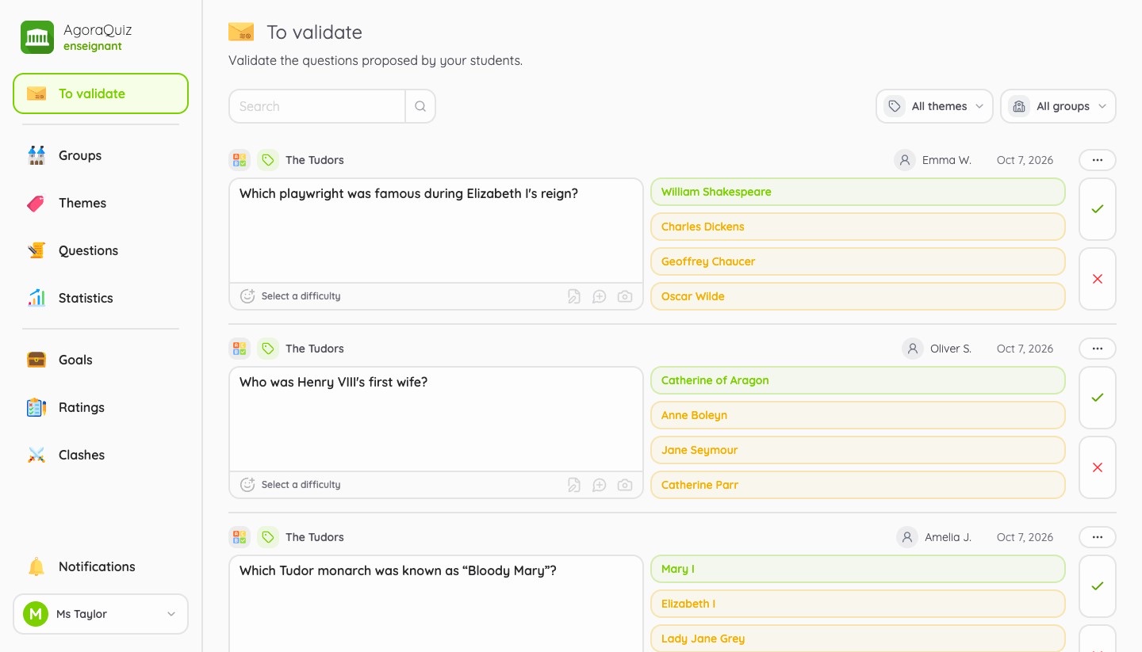Viewport: 1142px width, 652px height.
Task: Open the To validate section
Action: (101, 93)
